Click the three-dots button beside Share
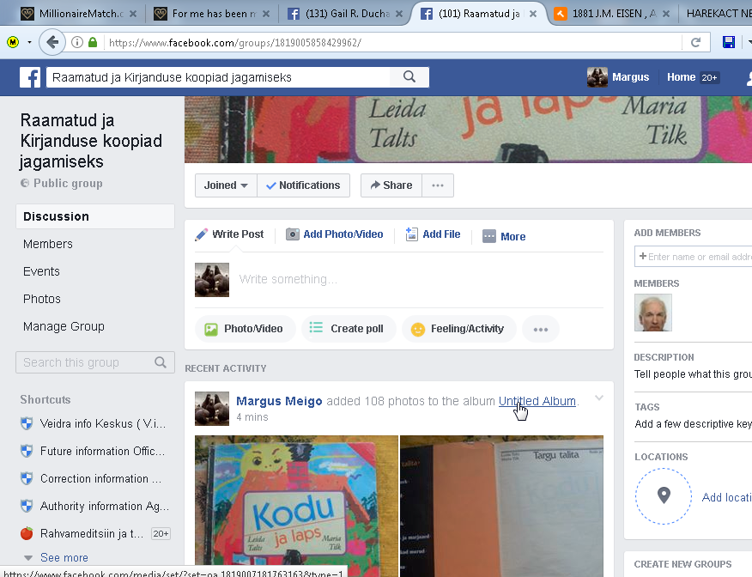The width and height of the screenshot is (752, 577). (438, 185)
